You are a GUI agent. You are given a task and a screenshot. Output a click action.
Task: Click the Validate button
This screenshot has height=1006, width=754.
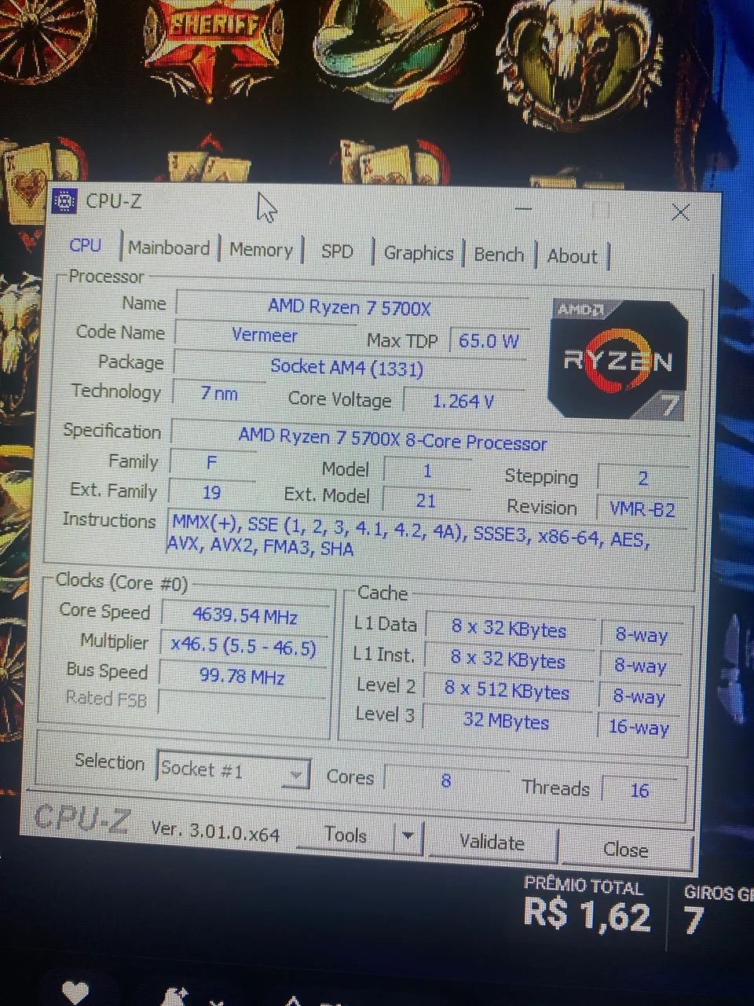tap(492, 843)
